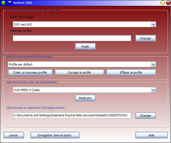Click the green orb in title bar
171x143 pixels.
click(3, 3)
